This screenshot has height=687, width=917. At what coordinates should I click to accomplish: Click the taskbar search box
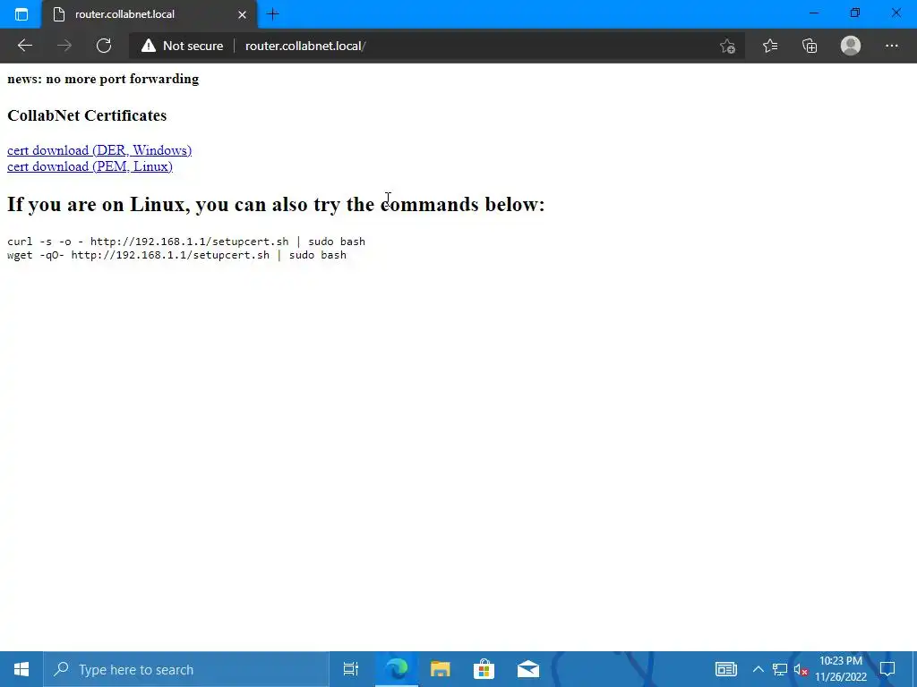[x=186, y=669]
